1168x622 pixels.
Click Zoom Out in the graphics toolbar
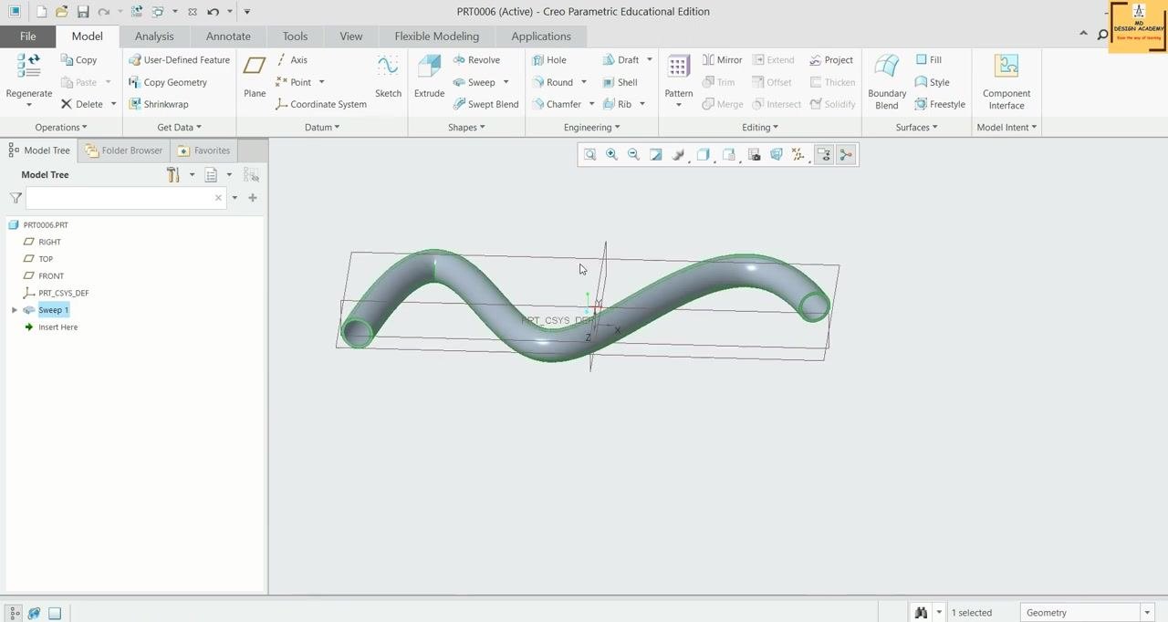(634, 155)
